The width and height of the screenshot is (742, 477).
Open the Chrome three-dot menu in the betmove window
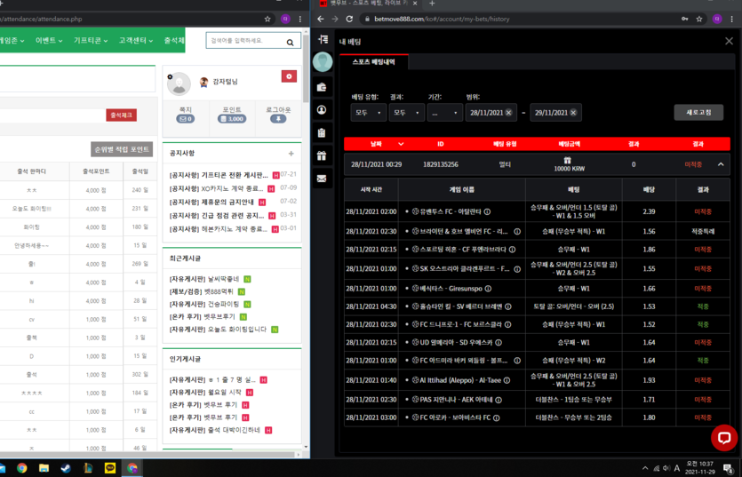(x=732, y=19)
